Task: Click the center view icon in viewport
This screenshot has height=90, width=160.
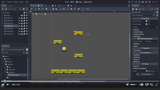Action: coord(33,14)
